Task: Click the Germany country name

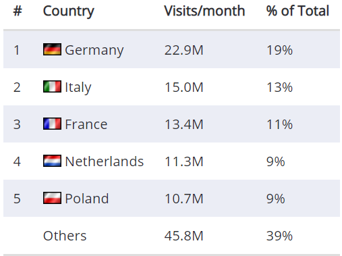Action: [x=94, y=51]
